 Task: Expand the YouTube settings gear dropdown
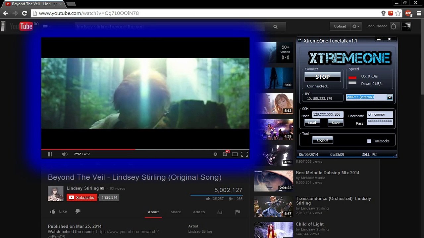(x=356, y=26)
